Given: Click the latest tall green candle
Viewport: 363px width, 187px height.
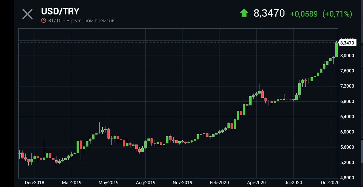Looking at the screenshot, I should click(x=336, y=50).
